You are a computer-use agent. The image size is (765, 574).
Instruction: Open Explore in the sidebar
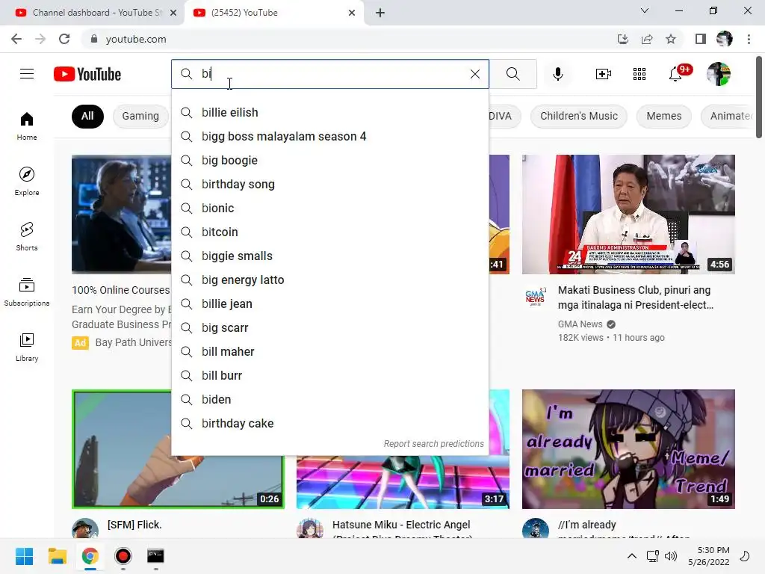27,182
